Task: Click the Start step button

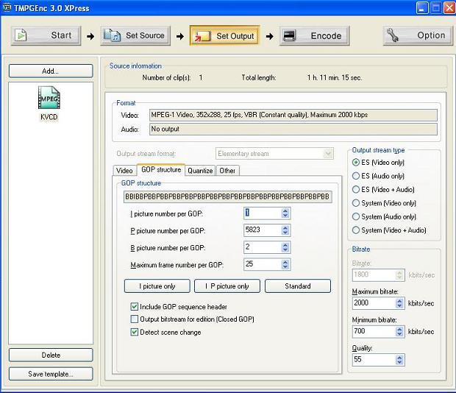Action: (x=46, y=35)
